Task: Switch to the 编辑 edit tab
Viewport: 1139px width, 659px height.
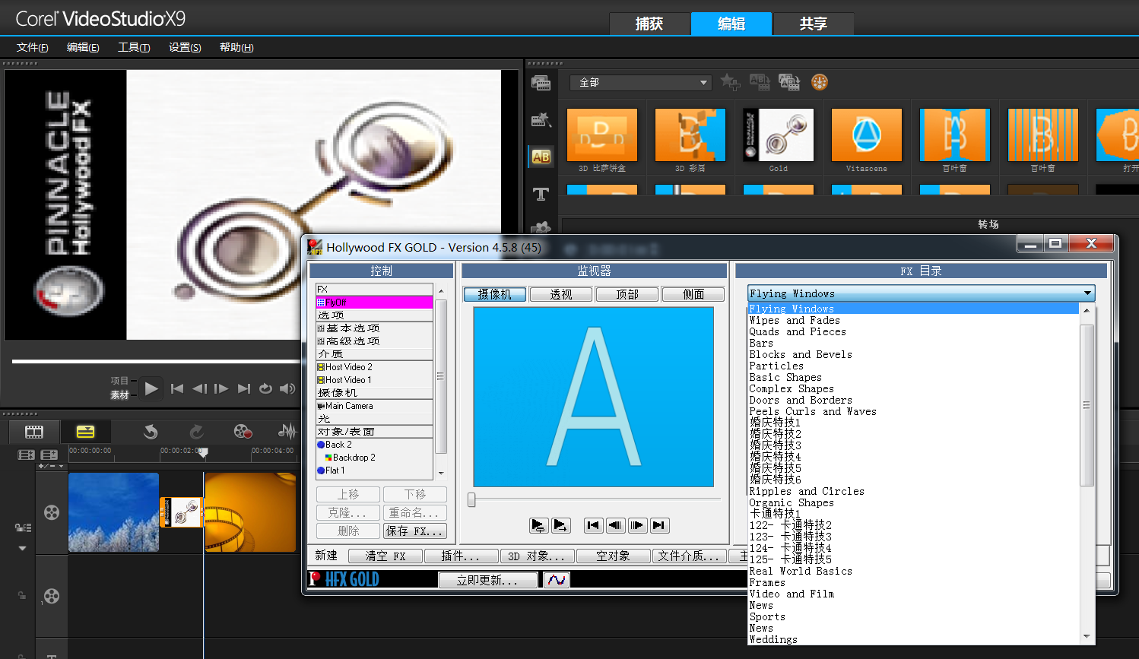Action: [x=731, y=24]
